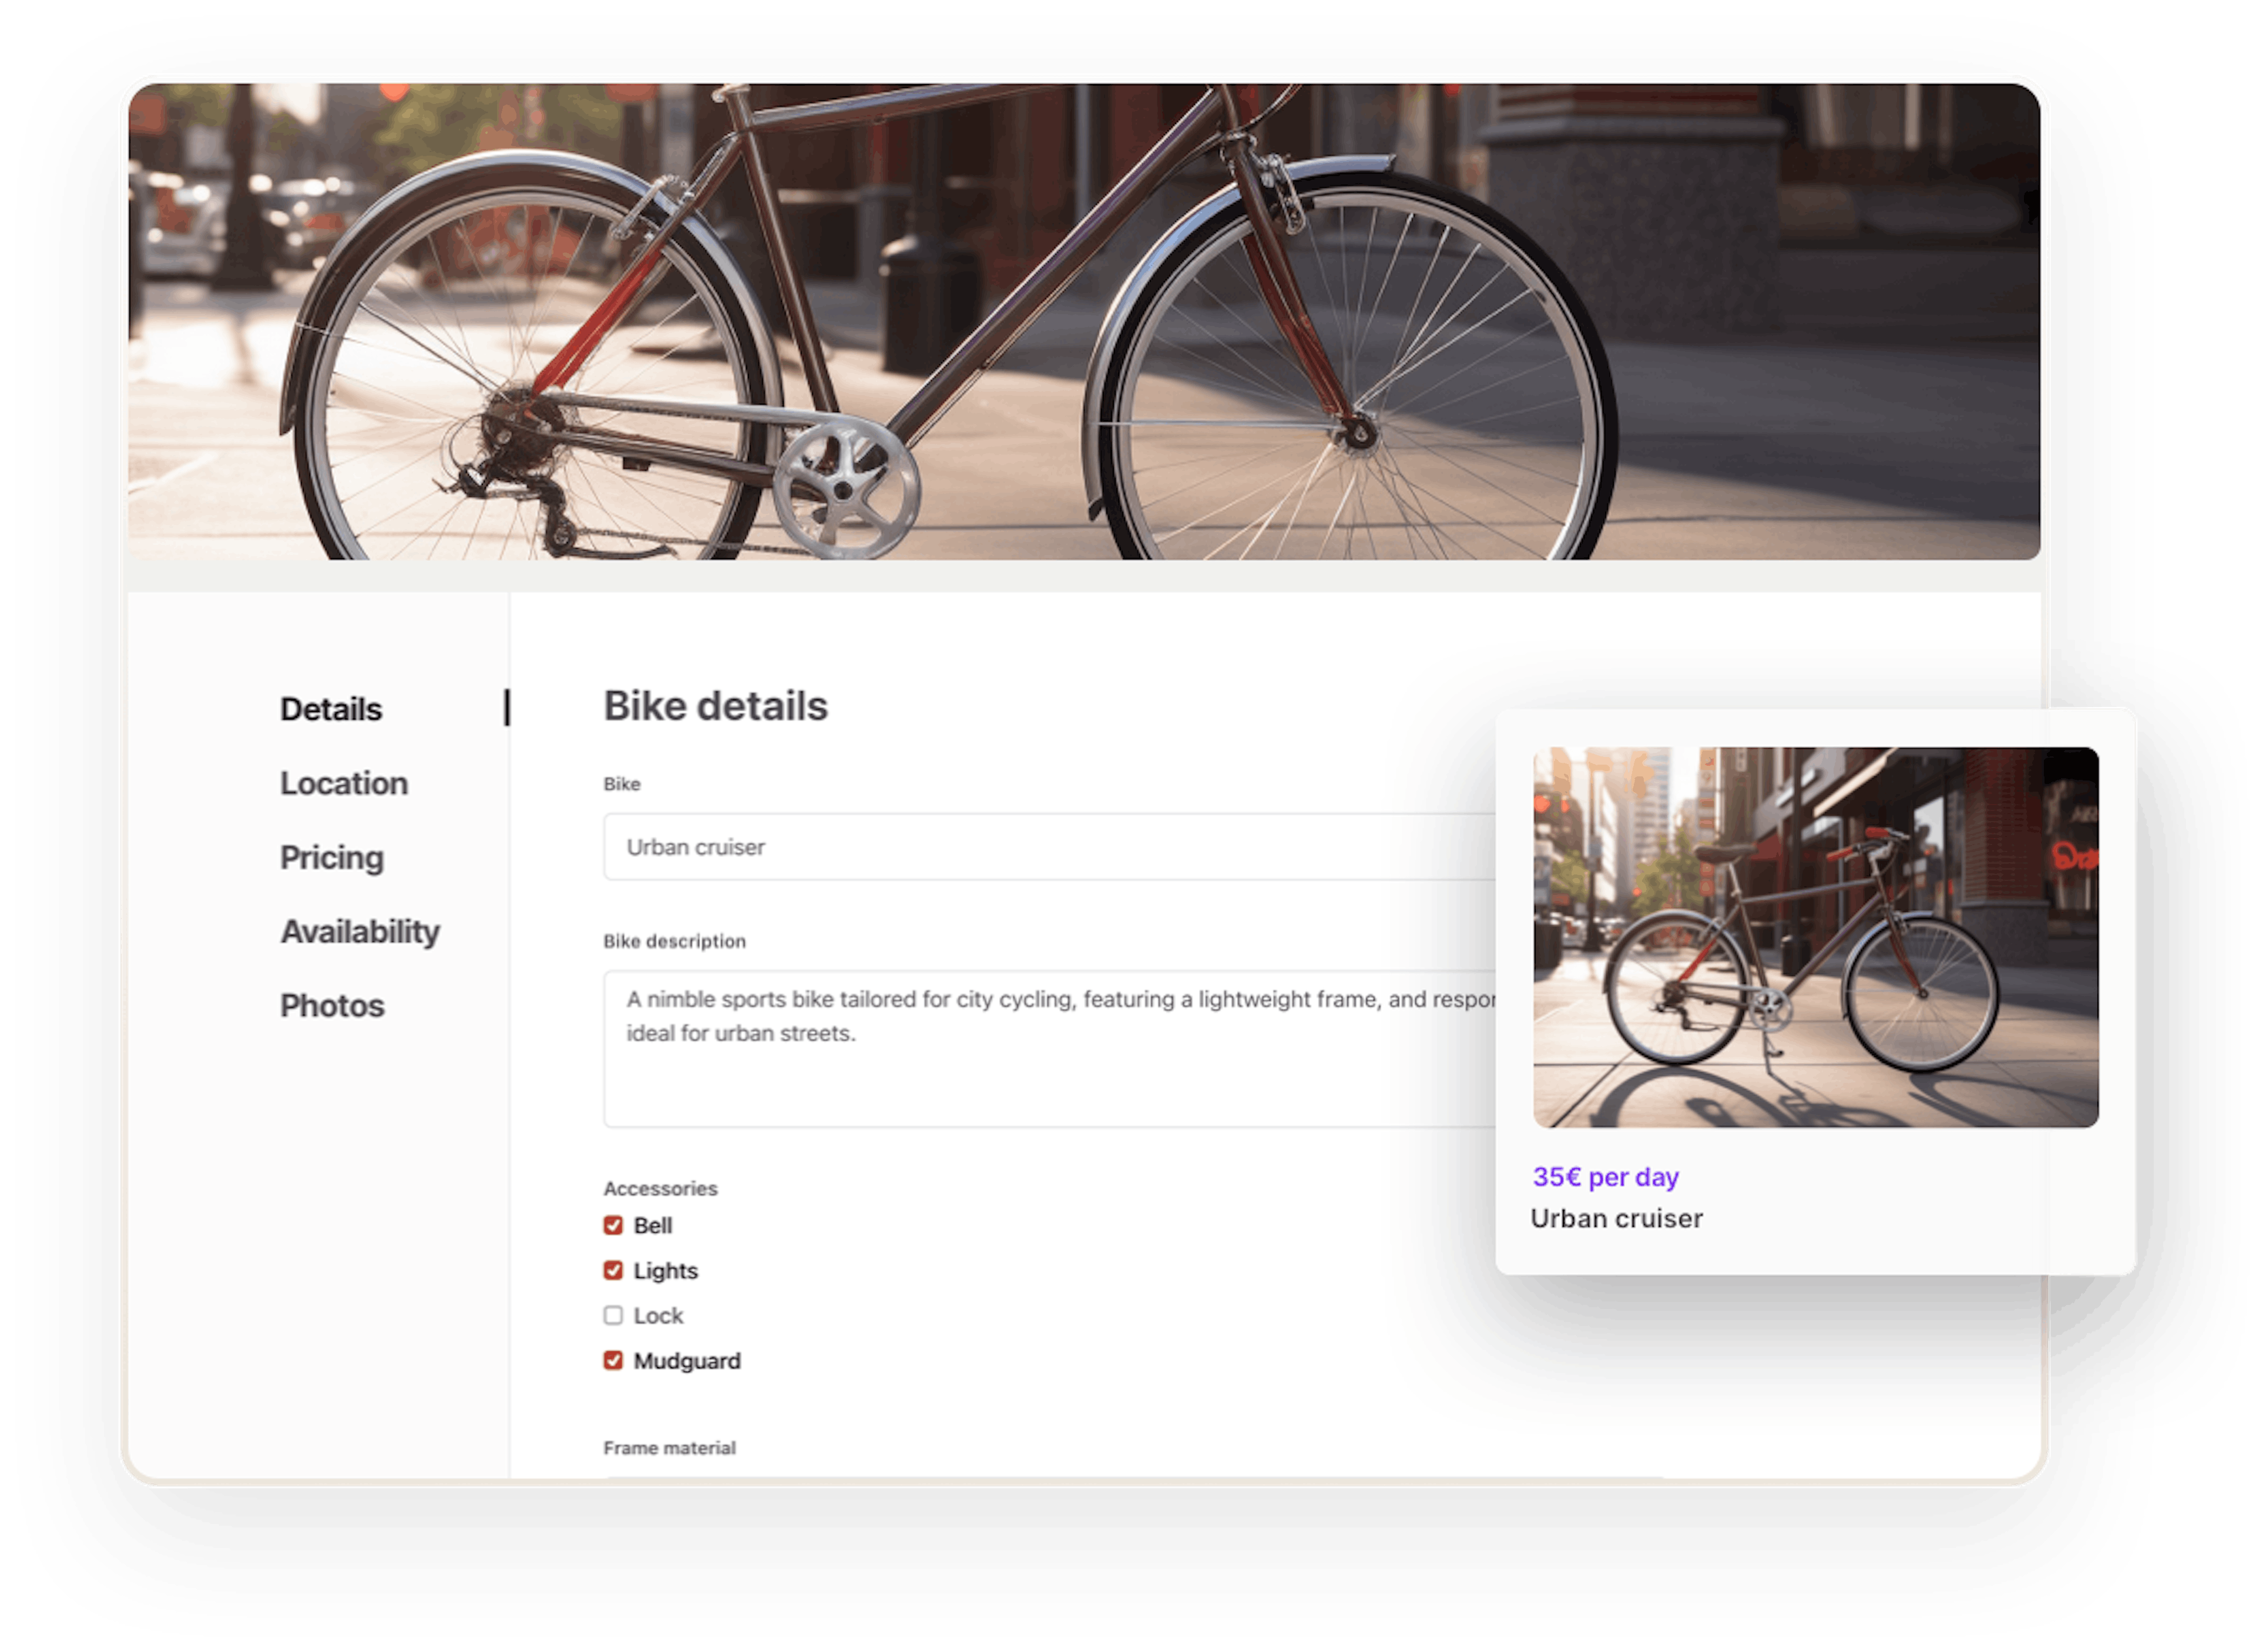The height and width of the screenshot is (1652, 2256).
Task: Open the Location section
Action: click(344, 784)
